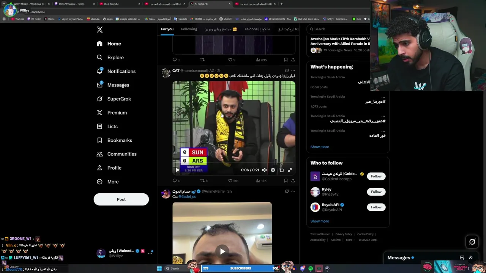Viewport: 486px width, 273px height.
Task: Like the top post with 9 likes
Action: 232,60
